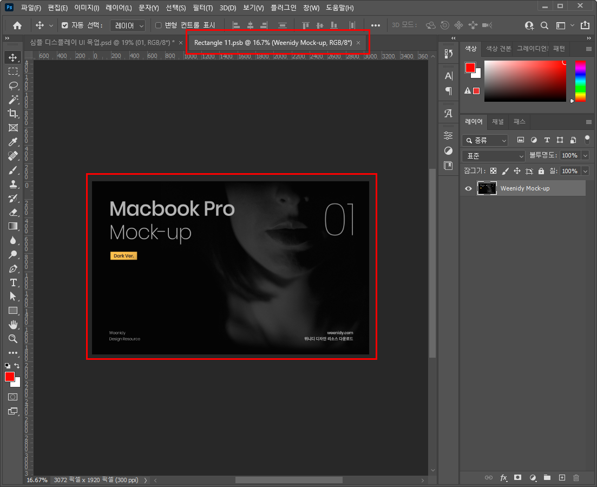Open the Glyphs panel icon
Viewport: 597px width, 487px height.
(449, 114)
